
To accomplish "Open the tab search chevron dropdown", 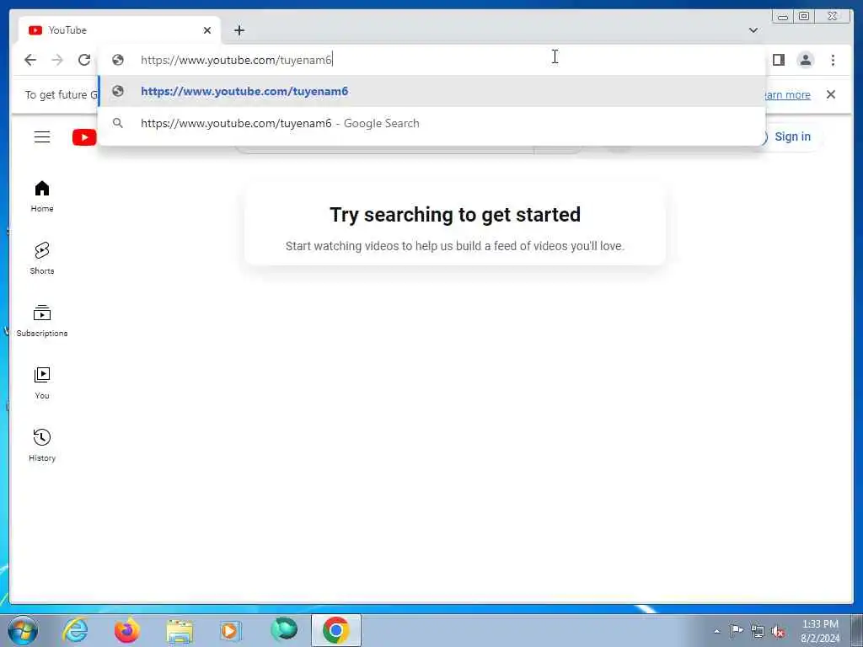I will click(x=753, y=30).
